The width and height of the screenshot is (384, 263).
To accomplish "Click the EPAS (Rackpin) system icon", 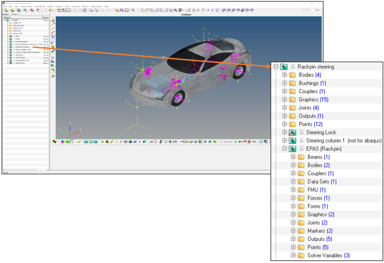I will (x=292, y=148).
